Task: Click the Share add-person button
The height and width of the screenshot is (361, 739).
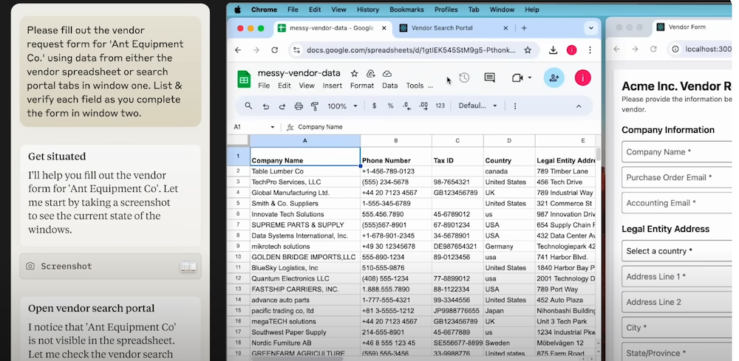Action: (554, 78)
